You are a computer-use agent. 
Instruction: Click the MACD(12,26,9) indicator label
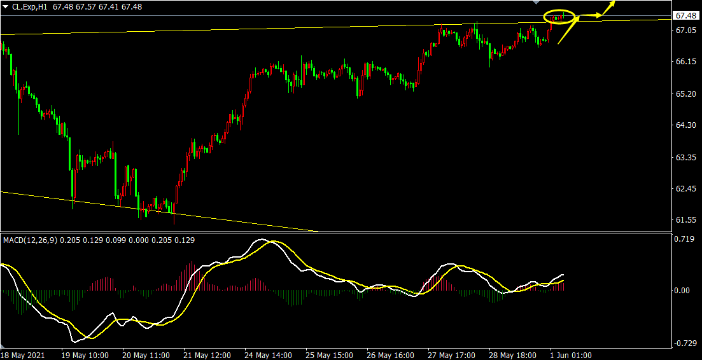coord(29,240)
